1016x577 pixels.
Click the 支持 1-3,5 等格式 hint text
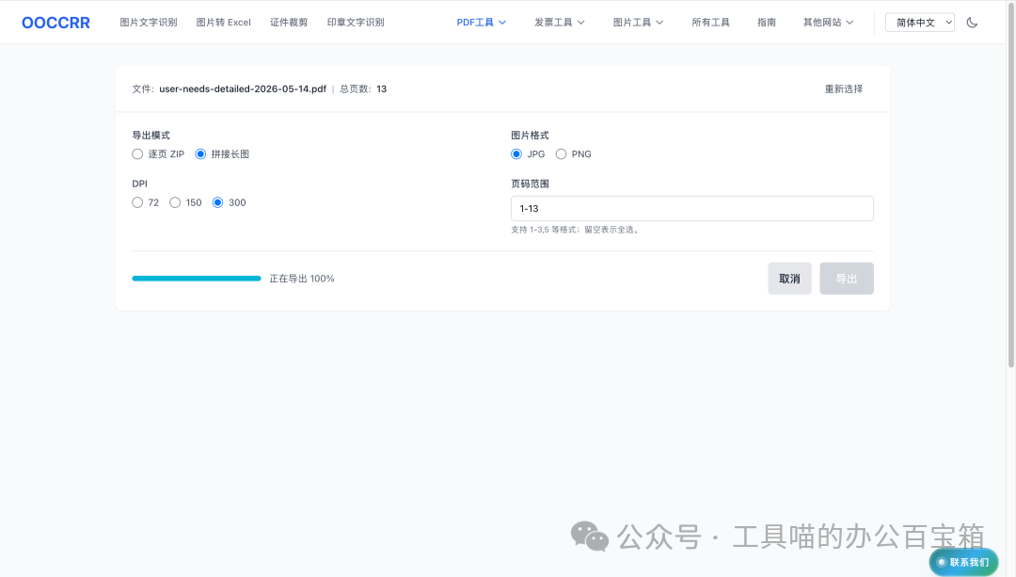576,230
